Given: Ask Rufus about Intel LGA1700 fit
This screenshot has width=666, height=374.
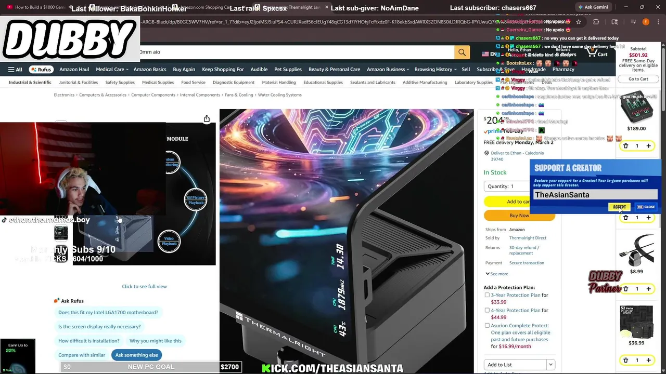Looking at the screenshot, I should (108, 312).
